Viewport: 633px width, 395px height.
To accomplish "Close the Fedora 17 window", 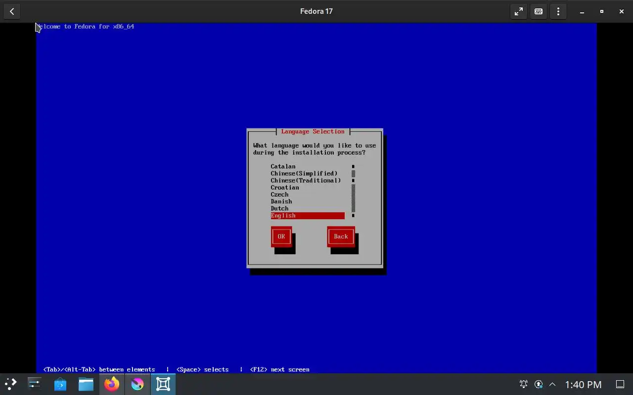I will (622, 11).
